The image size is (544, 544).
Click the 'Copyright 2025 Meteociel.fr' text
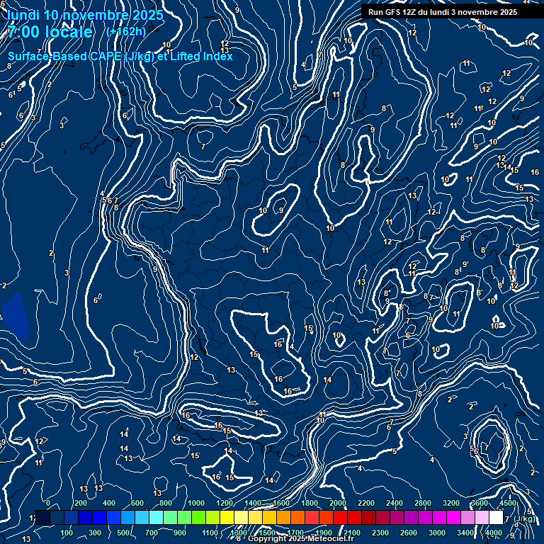click(301, 538)
